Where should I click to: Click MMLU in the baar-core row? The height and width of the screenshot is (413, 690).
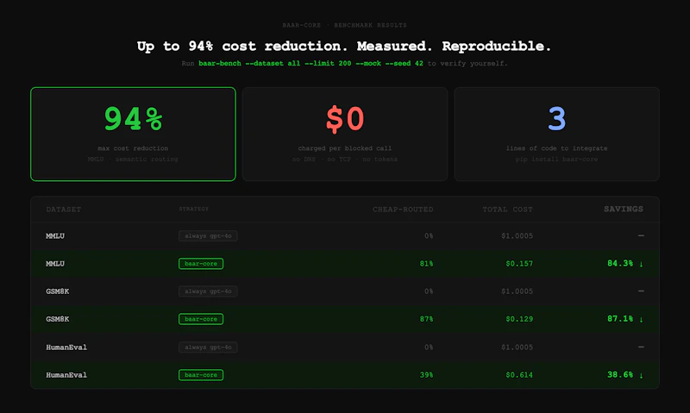[55, 264]
